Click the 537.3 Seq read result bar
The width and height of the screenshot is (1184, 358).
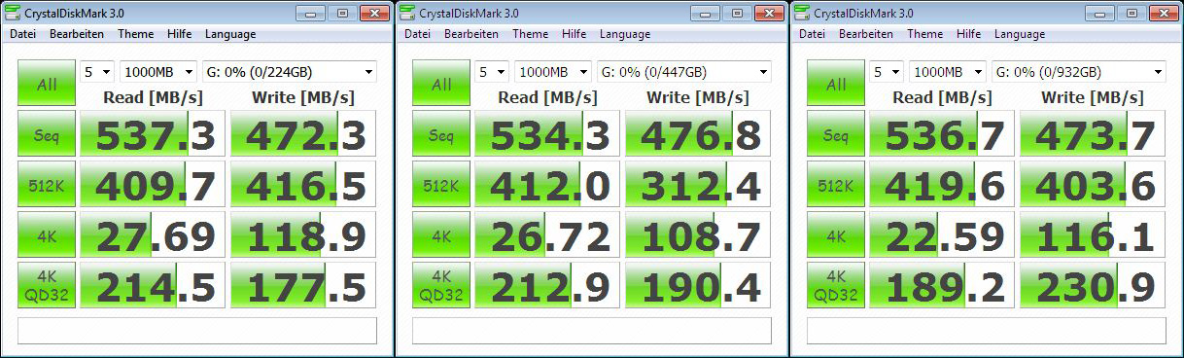tap(152, 135)
